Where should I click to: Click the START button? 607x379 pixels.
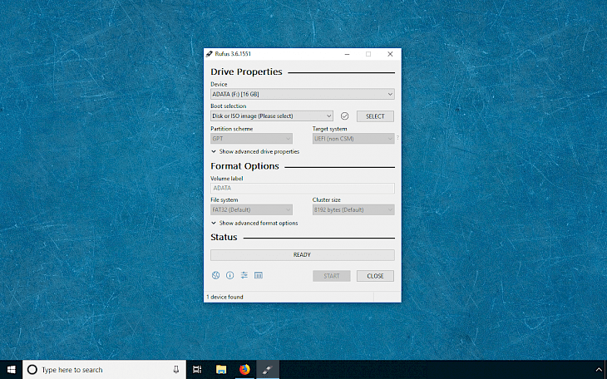pos(332,276)
